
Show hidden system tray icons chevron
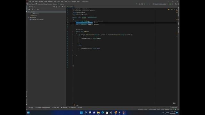(163, 112)
